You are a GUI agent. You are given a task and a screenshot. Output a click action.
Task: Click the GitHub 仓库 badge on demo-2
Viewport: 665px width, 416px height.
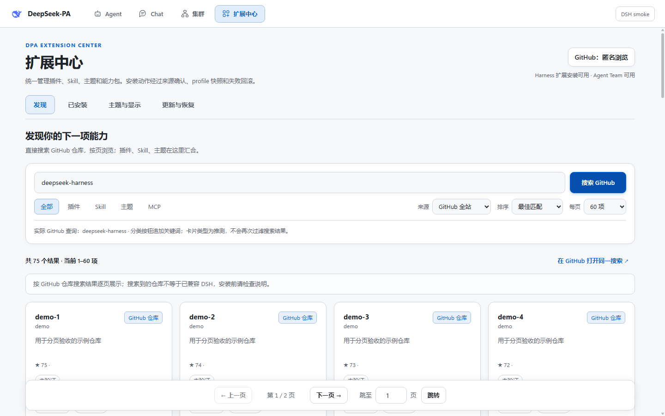tap(297, 318)
